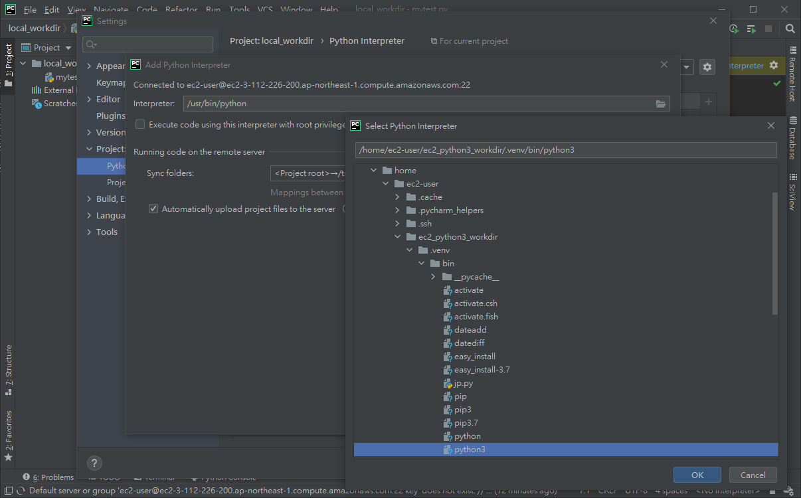Click the tool windows toggle icon in status bar

[7, 491]
